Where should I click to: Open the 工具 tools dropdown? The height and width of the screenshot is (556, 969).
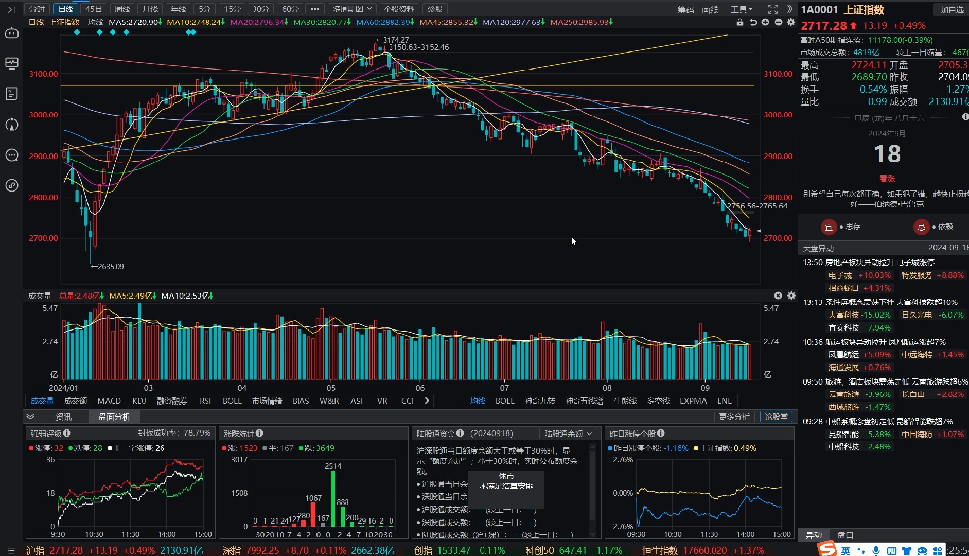742,9
